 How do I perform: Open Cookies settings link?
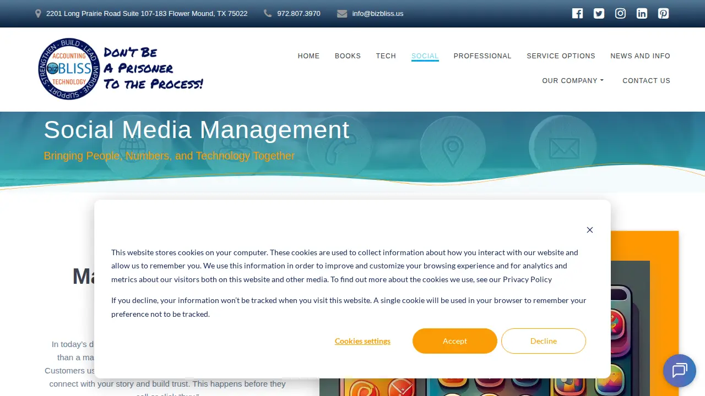(x=362, y=341)
